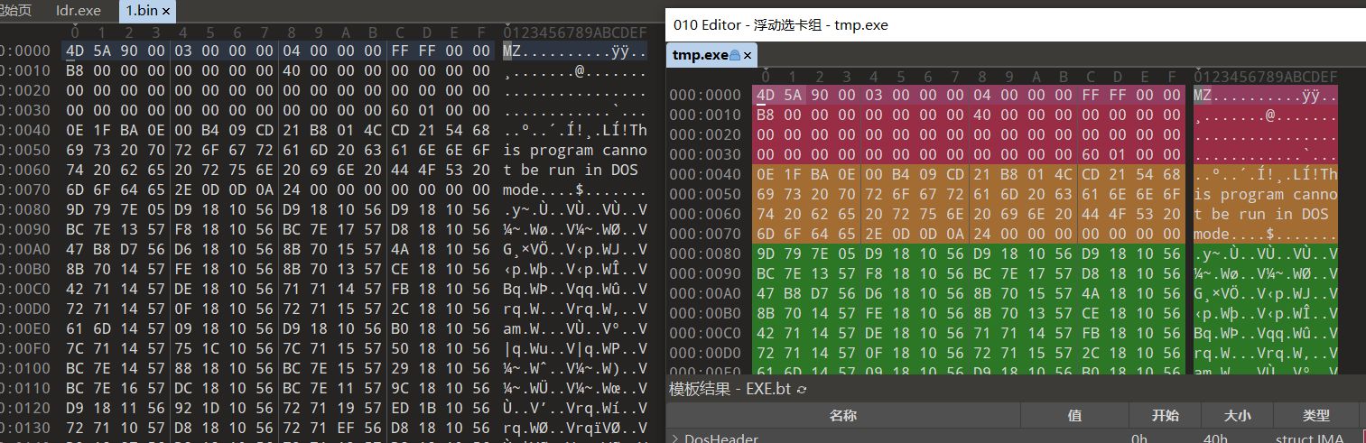This screenshot has width=1366, height=443.
Task: Select the 1.bin file tab
Action: [x=138, y=12]
